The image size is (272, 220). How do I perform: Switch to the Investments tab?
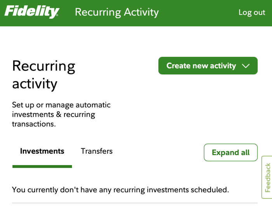pyautogui.click(x=42, y=151)
